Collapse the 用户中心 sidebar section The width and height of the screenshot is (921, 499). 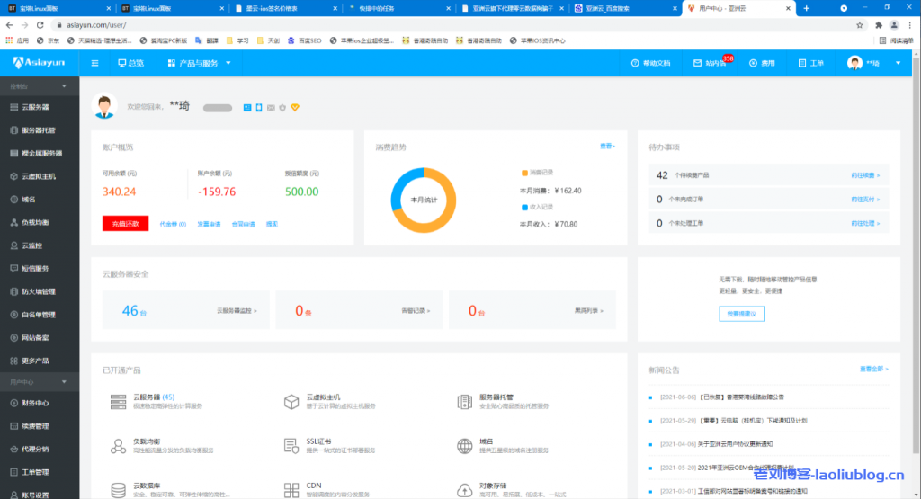point(63,382)
